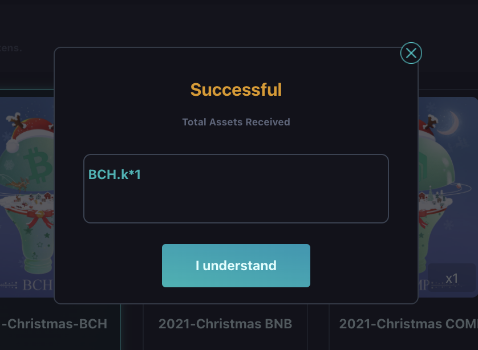Image resolution: width=478 pixels, height=350 pixels.
Task: Click the Total Assets Received label
Action: coord(236,122)
